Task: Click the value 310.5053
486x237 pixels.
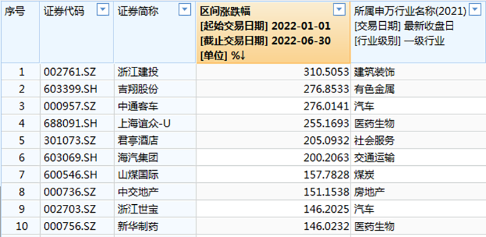Action: 326,72
